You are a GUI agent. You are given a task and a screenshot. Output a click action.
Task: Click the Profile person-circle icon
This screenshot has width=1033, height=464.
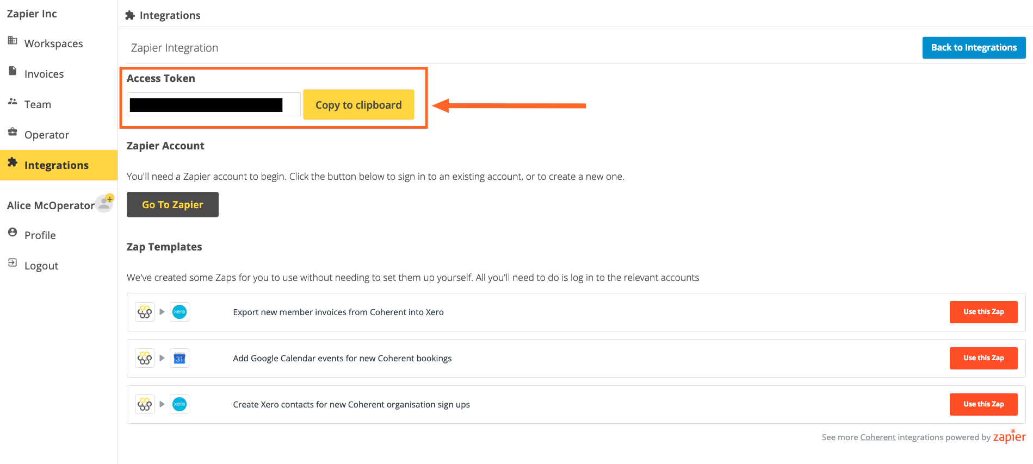coord(13,233)
